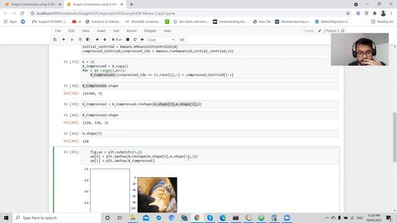Screen dimensions: 397x223
Task: Open the Support #120861 bookmark
Action: tap(50, 22)
